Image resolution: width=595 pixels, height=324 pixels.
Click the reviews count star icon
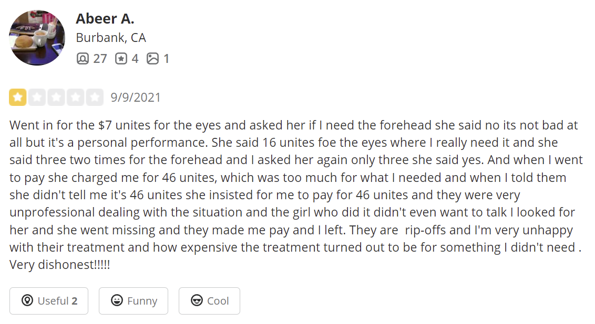tap(121, 59)
